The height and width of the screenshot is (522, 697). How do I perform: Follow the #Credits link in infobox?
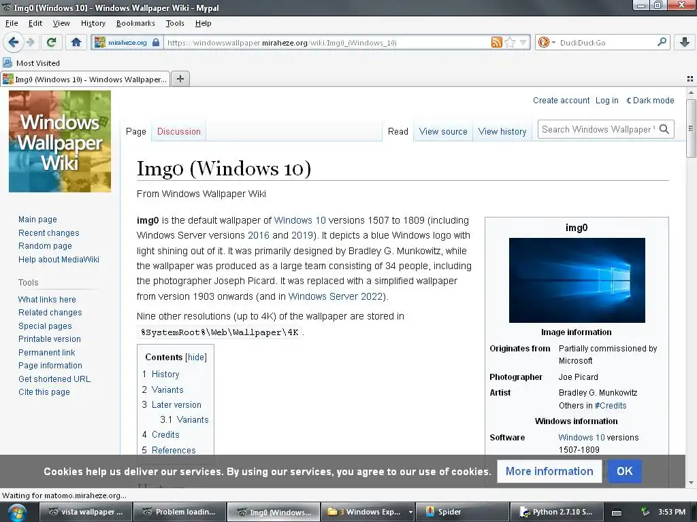pos(611,405)
